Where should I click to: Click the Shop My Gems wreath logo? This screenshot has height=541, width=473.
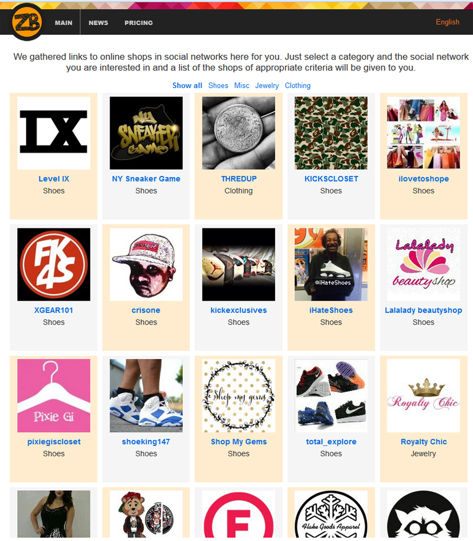tap(239, 396)
